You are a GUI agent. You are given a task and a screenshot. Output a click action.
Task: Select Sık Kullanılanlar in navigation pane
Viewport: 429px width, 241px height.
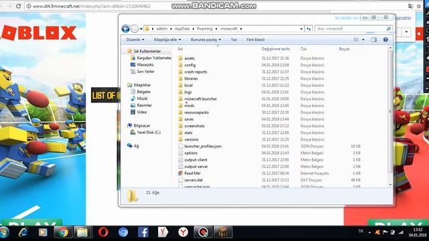pos(144,51)
